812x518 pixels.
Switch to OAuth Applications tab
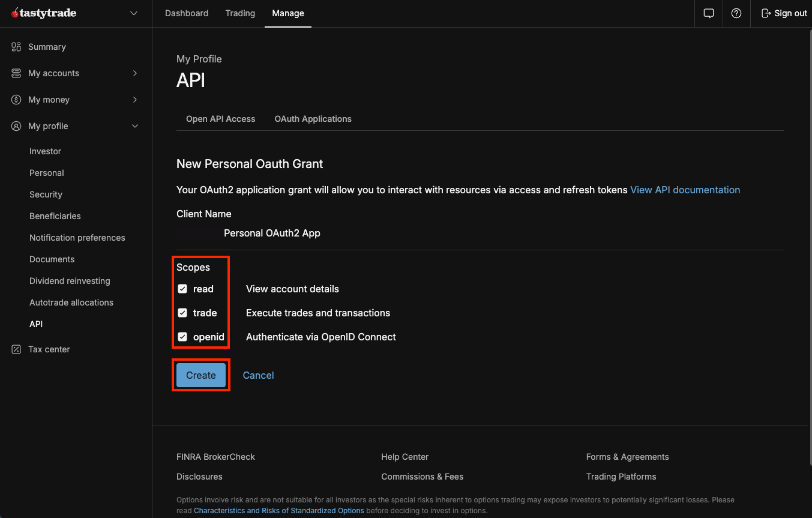pos(313,119)
